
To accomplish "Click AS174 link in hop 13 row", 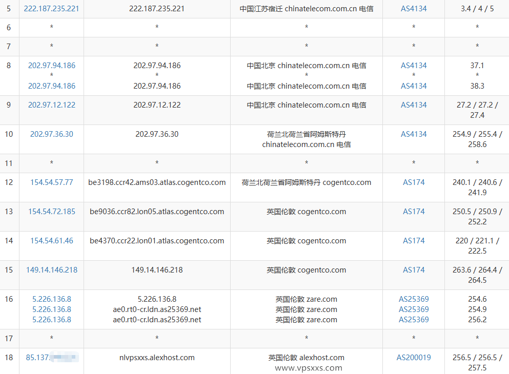I will pos(414,212).
